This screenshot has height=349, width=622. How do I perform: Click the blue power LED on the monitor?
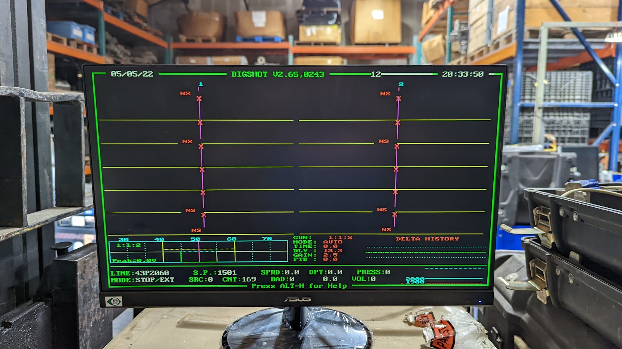(480, 301)
